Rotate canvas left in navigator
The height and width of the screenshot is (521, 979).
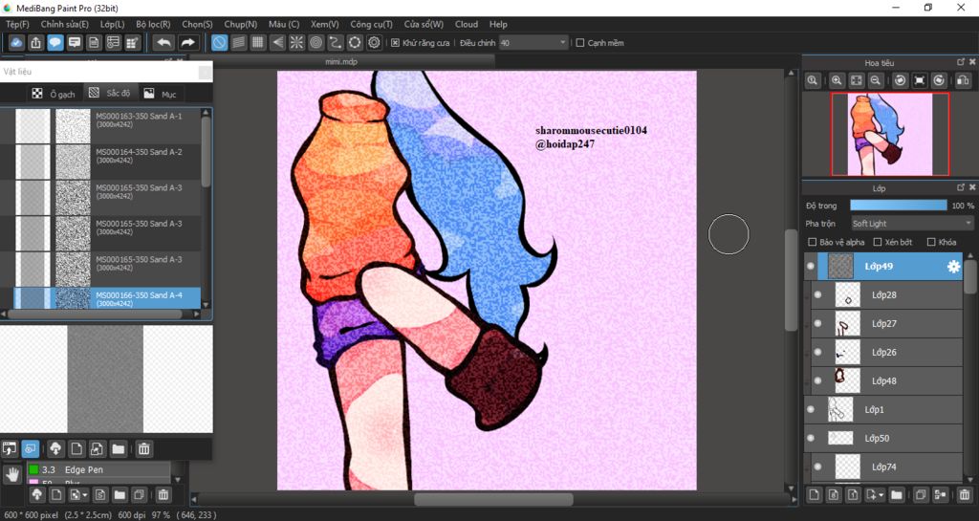[900, 80]
